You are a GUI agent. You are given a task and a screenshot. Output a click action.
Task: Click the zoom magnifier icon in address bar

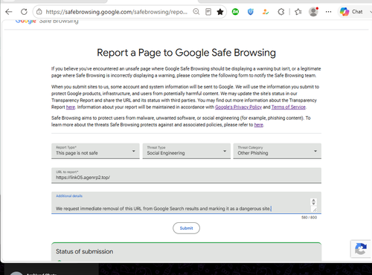tap(196, 12)
